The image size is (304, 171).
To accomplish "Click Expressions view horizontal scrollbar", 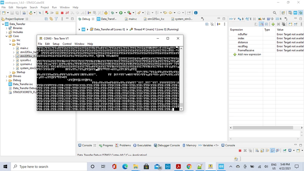I will pos(263,127).
